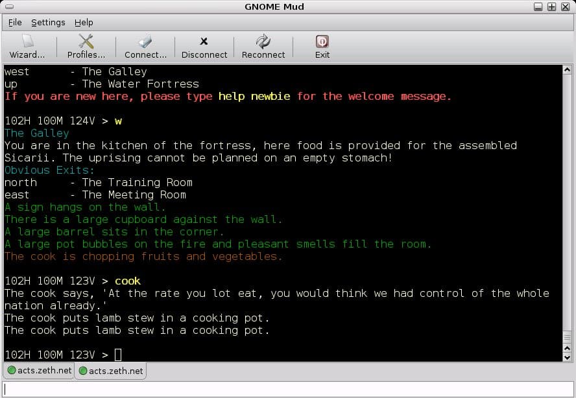Click the Reconnect arrows icon

[263, 41]
